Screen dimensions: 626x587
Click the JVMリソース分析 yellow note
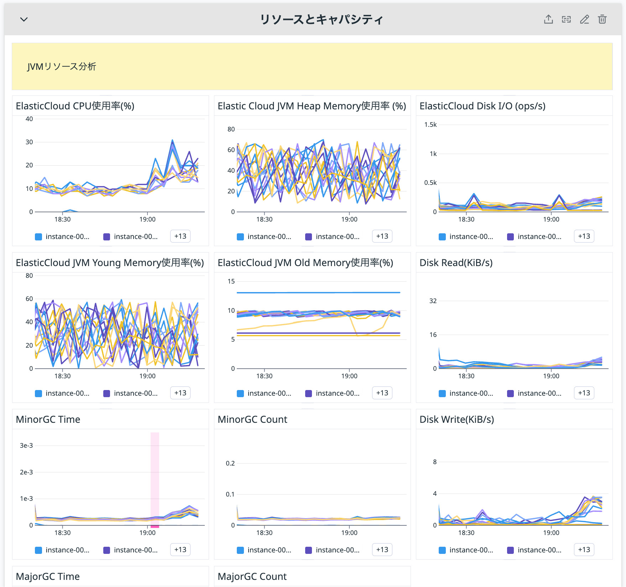(x=312, y=66)
